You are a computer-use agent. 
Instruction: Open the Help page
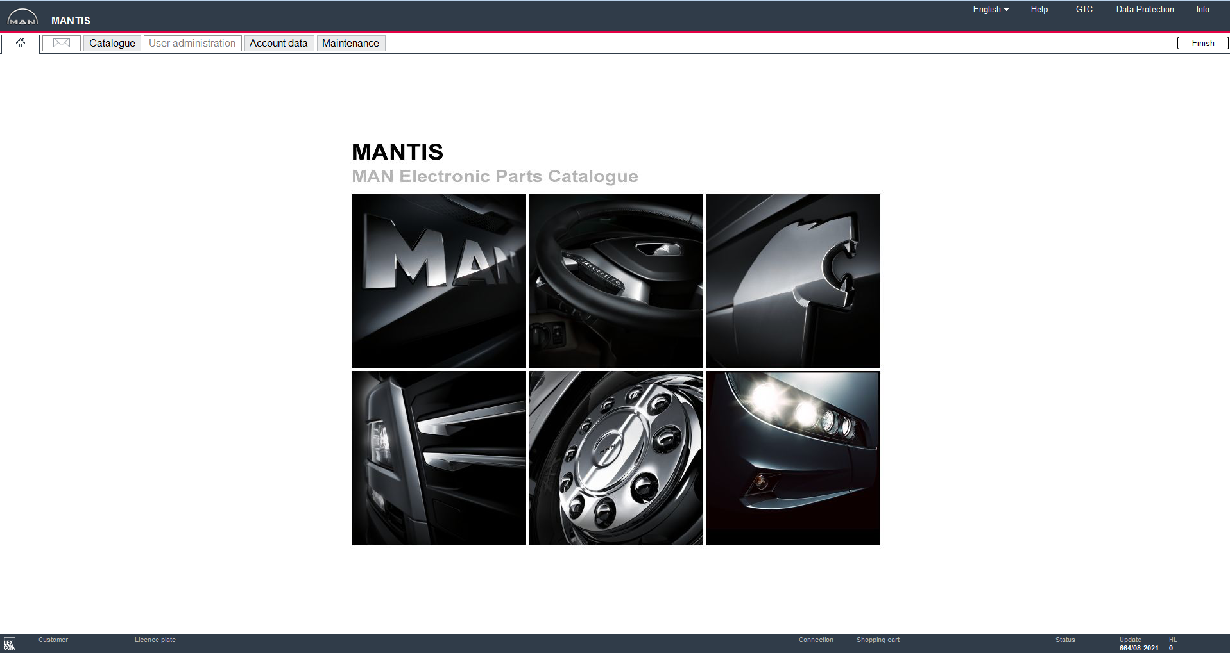1039,9
